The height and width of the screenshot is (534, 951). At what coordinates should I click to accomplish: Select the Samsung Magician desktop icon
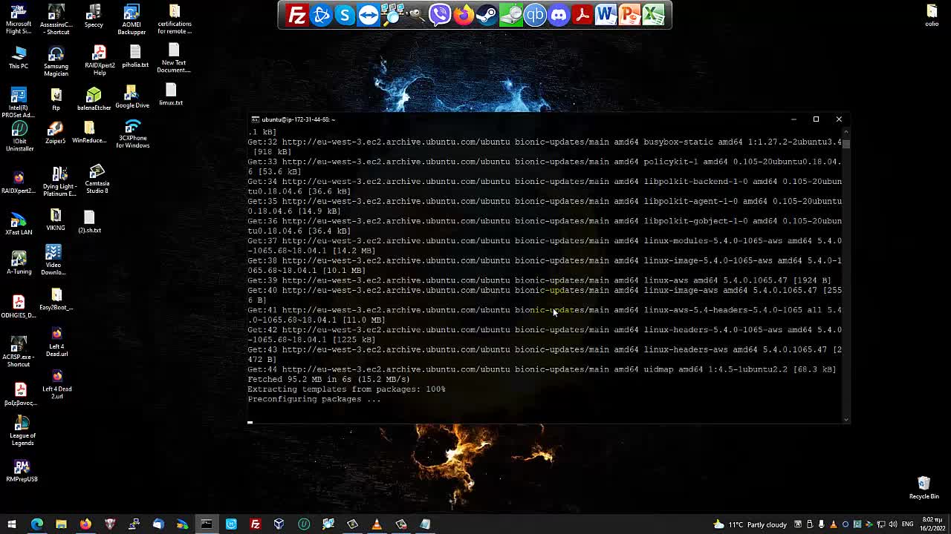point(56,62)
